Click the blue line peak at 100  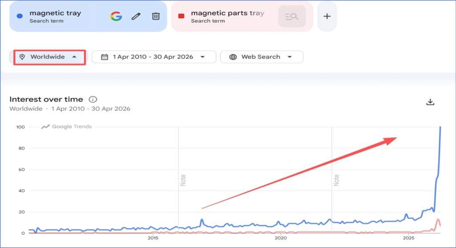pyautogui.click(x=440, y=127)
